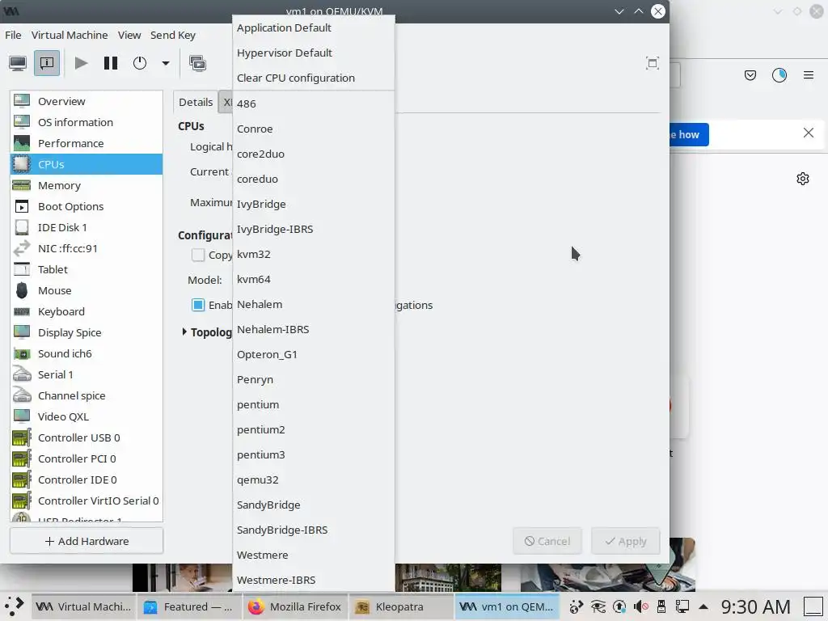Click the Apply button
This screenshot has height=621, width=828.
pos(626,541)
